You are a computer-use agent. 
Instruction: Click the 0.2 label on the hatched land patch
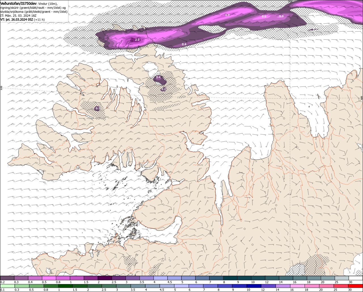point(164,89)
